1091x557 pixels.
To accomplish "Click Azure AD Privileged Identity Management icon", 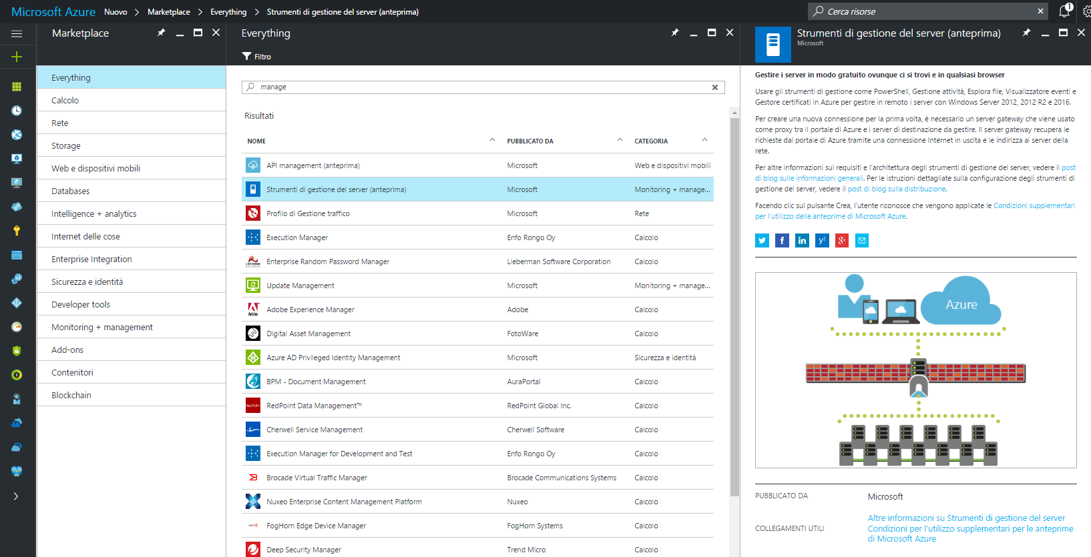I will coord(253,358).
